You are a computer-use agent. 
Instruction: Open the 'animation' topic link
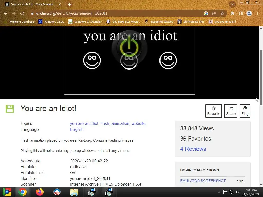coord(120,123)
